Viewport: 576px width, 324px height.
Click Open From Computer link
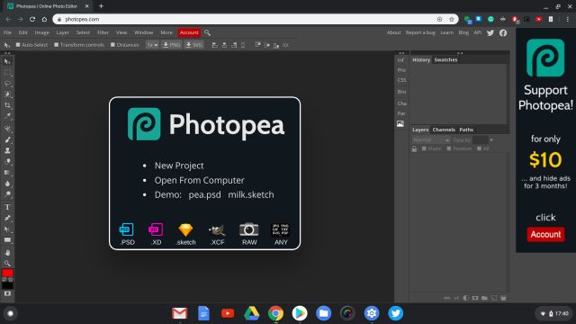pyautogui.click(x=199, y=180)
